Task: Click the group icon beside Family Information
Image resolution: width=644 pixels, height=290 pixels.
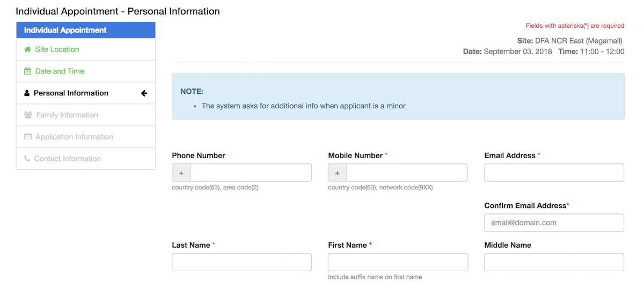Action: (x=28, y=115)
